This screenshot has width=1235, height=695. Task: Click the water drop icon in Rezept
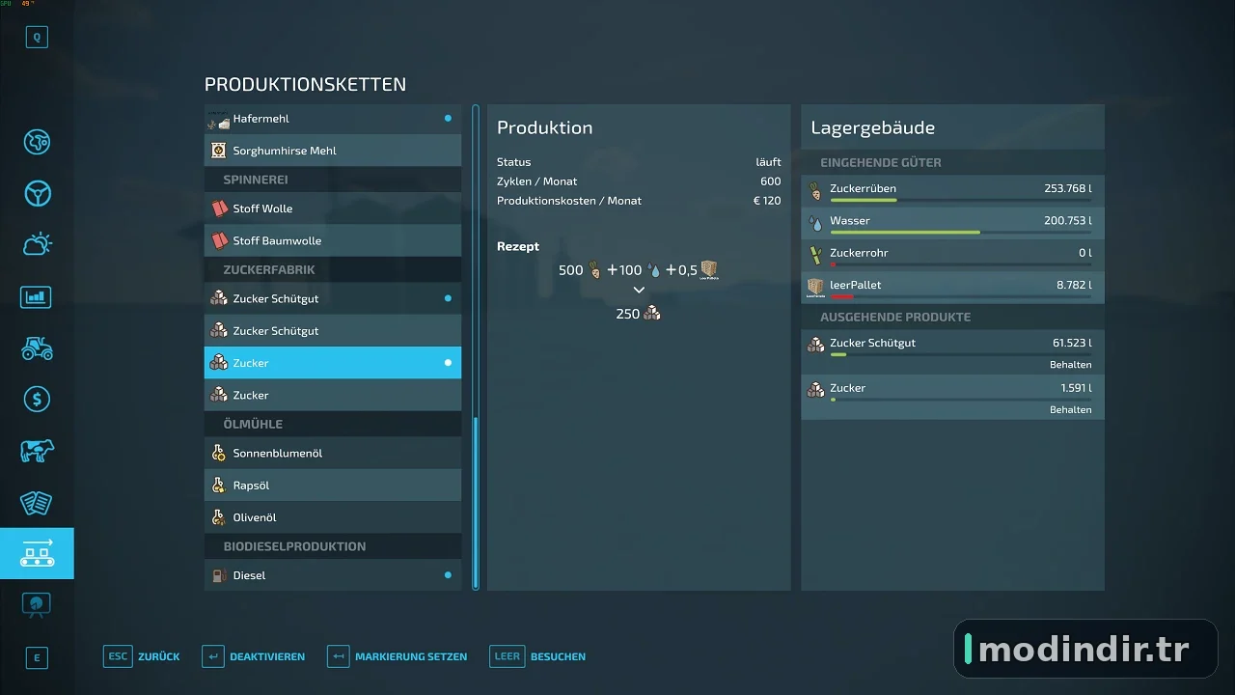654,270
